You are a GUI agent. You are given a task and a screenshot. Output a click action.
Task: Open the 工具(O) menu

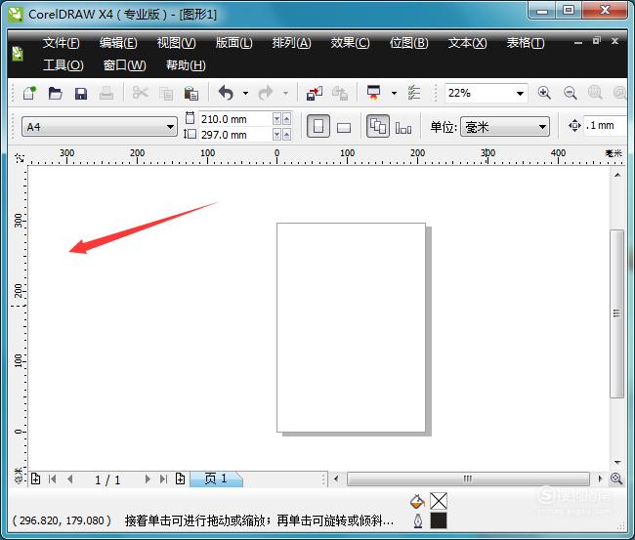63,65
